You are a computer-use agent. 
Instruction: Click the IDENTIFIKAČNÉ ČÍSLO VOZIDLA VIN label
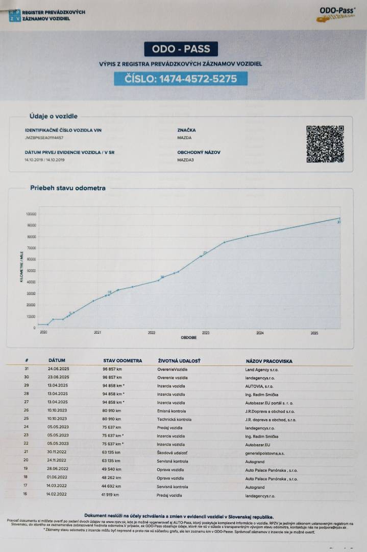63,130
